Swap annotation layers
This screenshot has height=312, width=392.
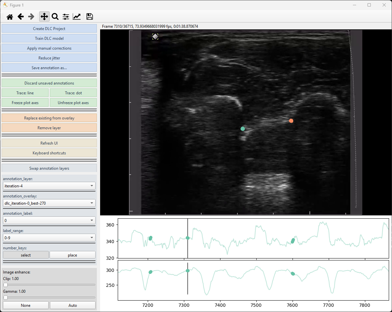(49, 168)
